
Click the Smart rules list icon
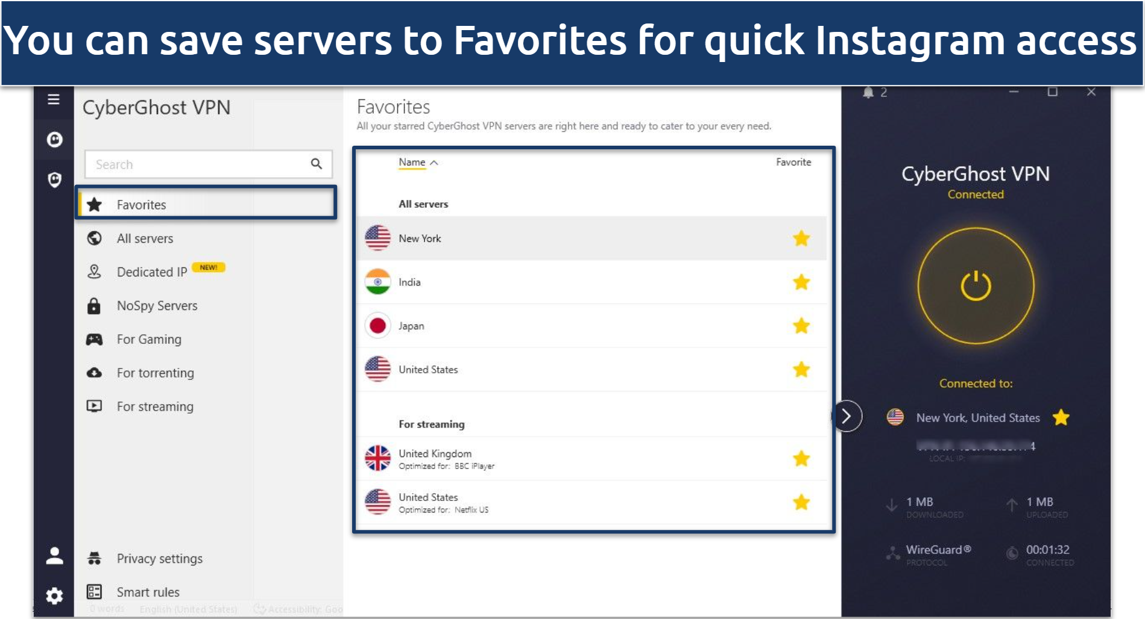(x=94, y=591)
